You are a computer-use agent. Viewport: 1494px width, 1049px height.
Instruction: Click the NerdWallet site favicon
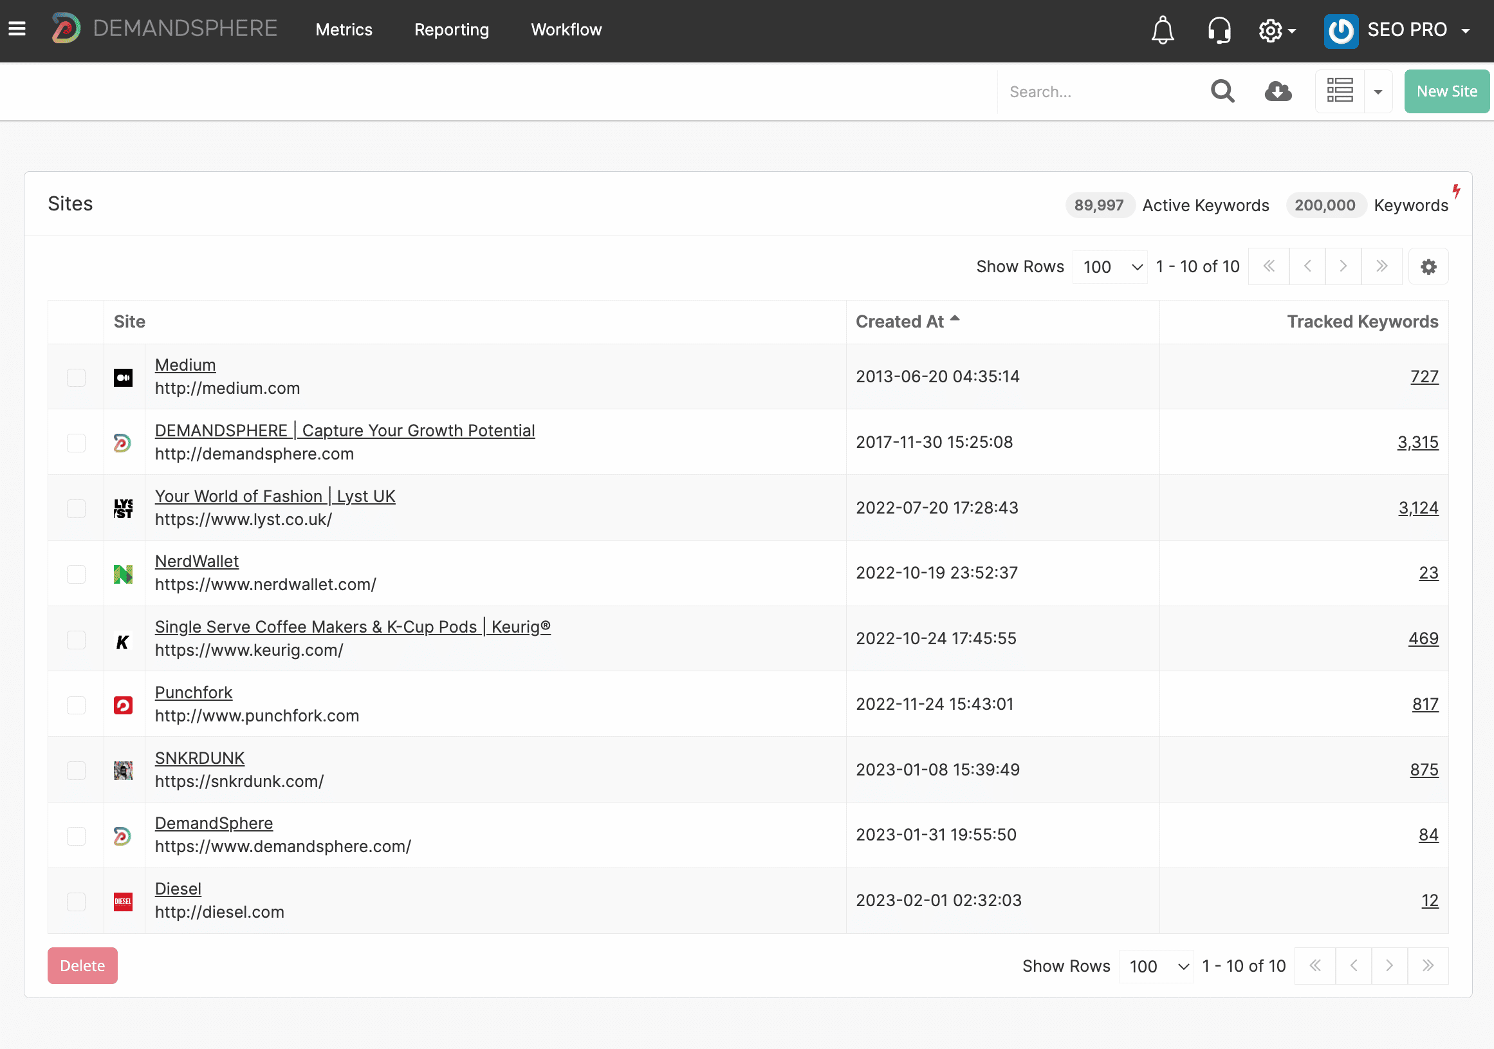pos(123,574)
